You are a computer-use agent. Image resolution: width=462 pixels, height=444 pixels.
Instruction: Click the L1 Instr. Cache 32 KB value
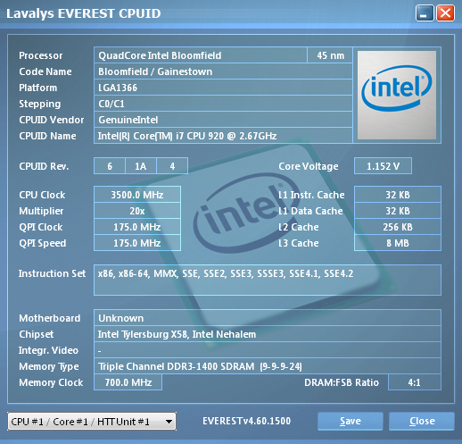398,195
